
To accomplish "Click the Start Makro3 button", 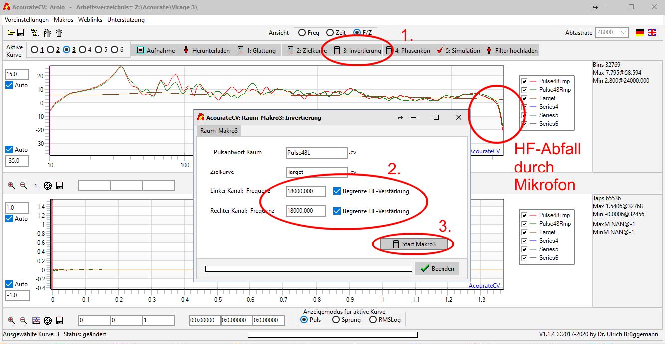I will point(414,244).
